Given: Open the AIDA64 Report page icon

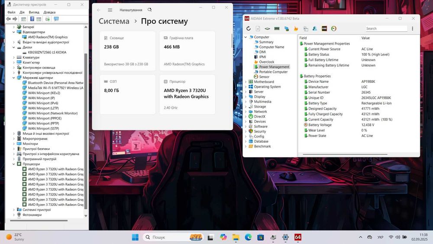Looking at the screenshot, I should 258,29.
